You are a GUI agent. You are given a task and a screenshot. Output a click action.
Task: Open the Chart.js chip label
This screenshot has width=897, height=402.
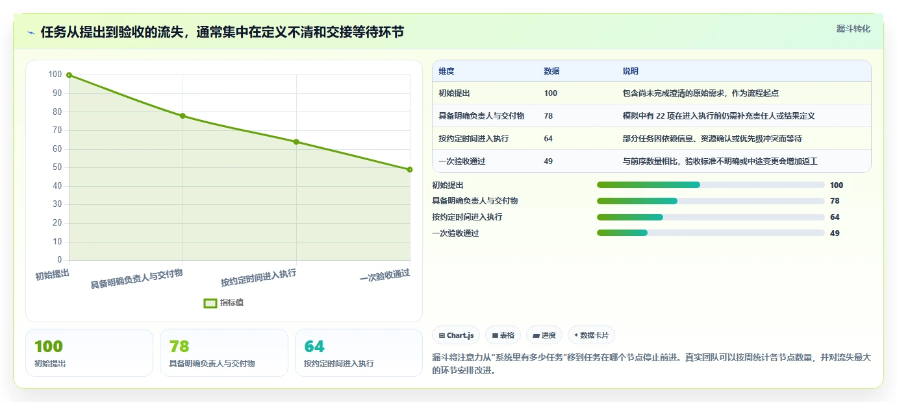pos(461,335)
